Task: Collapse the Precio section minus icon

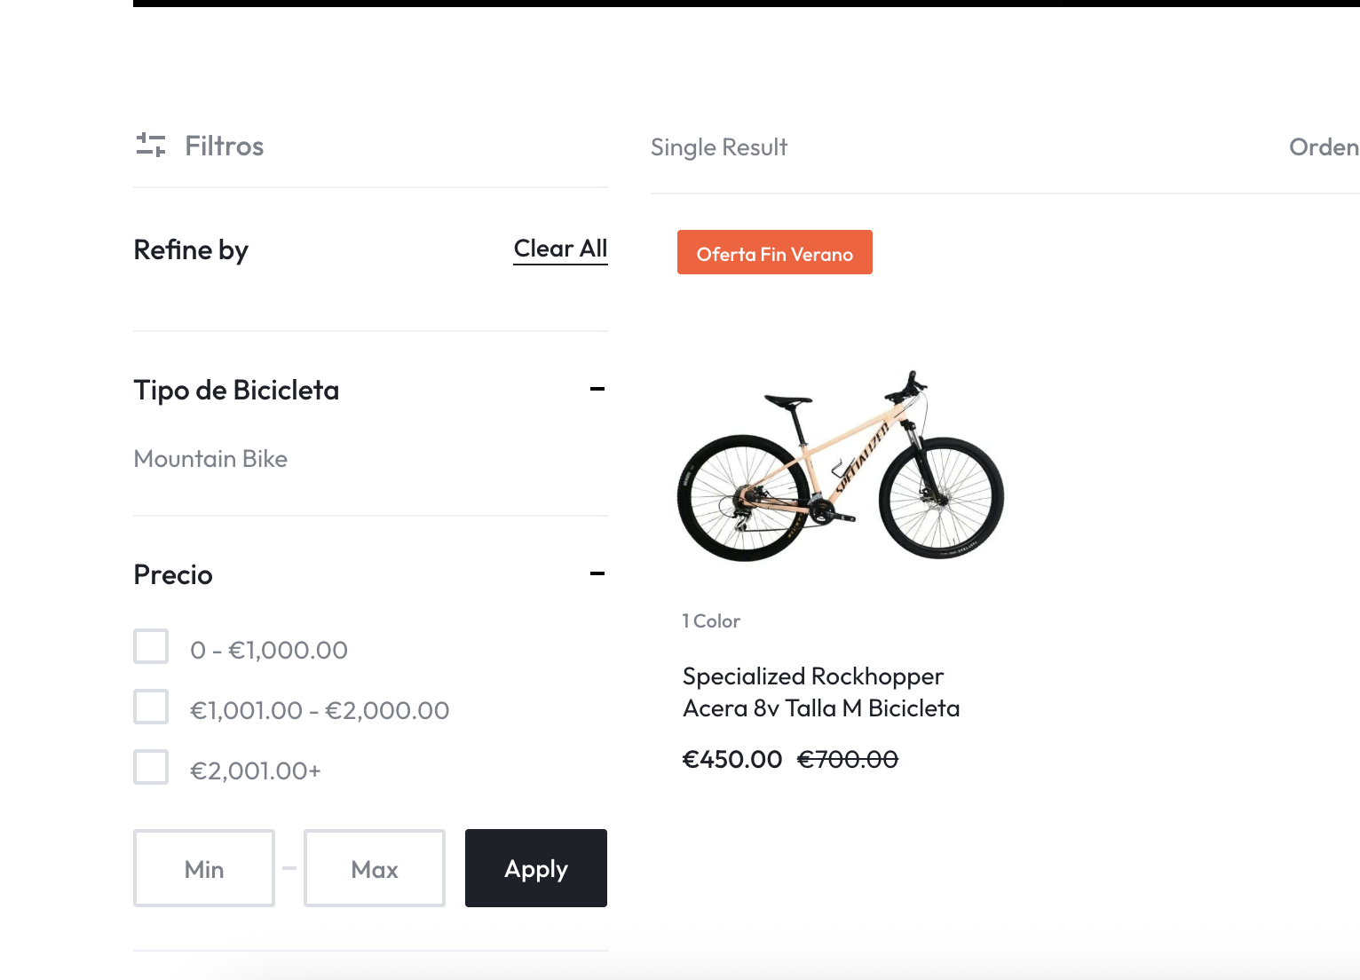Action: tap(597, 573)
